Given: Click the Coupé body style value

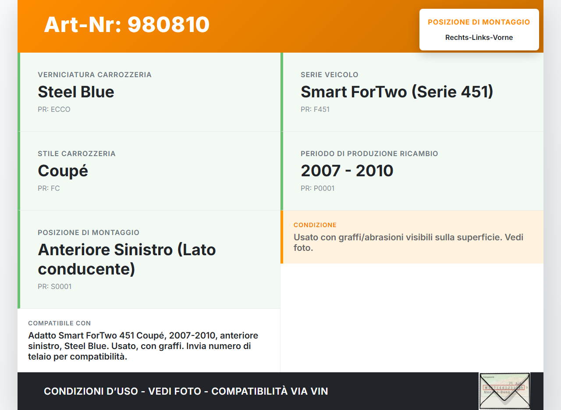Looking at the screenshot, I should coord(63,171).
